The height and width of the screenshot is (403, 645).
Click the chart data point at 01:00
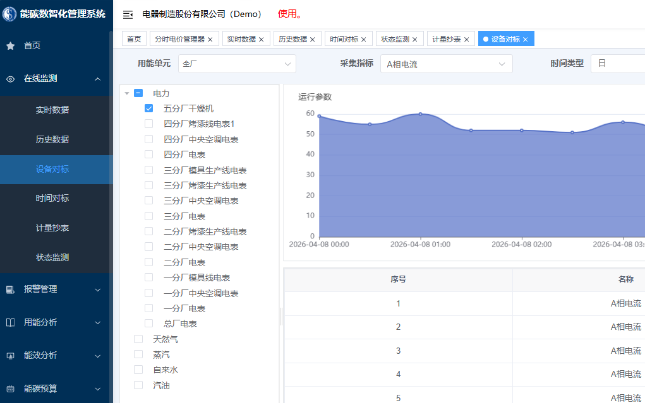(420, 114)
